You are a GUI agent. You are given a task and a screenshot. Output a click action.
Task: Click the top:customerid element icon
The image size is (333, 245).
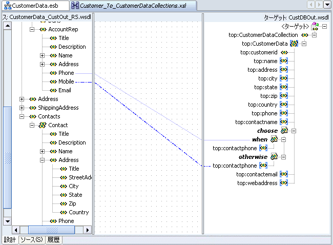pyautogui.click(x=284, y=52)
